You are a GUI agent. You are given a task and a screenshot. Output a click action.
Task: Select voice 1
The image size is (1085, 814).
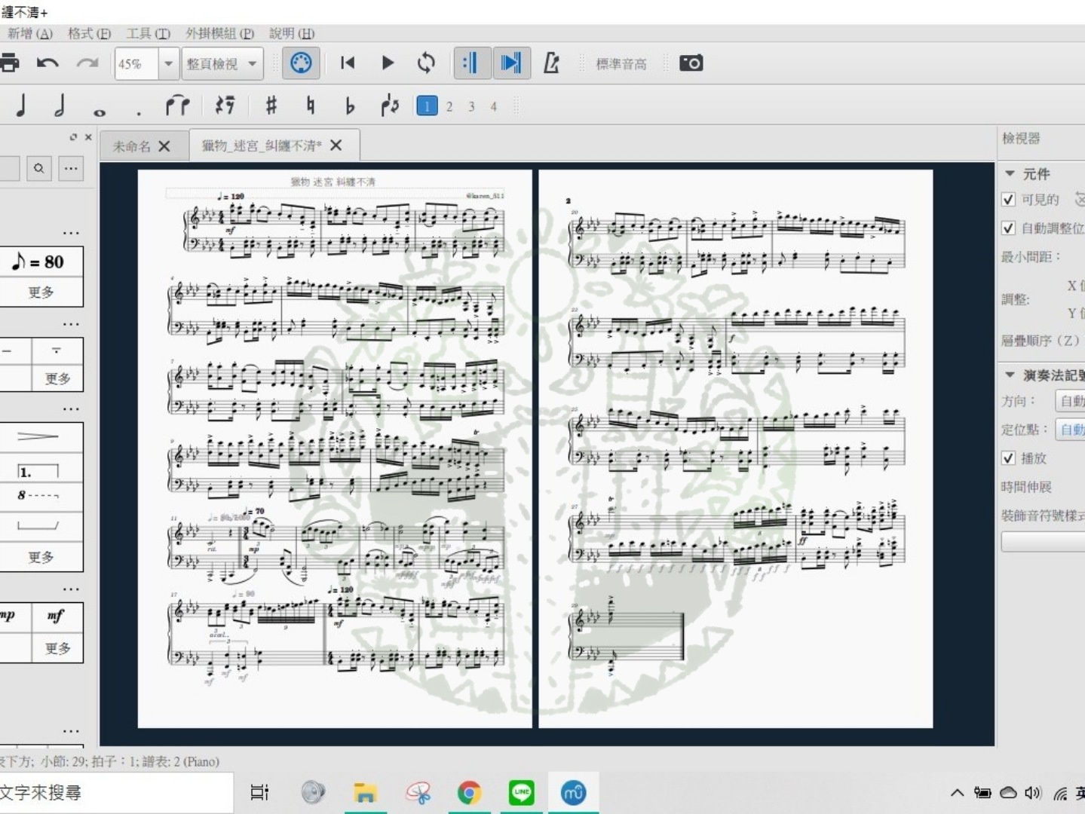[x=427, y=106]
